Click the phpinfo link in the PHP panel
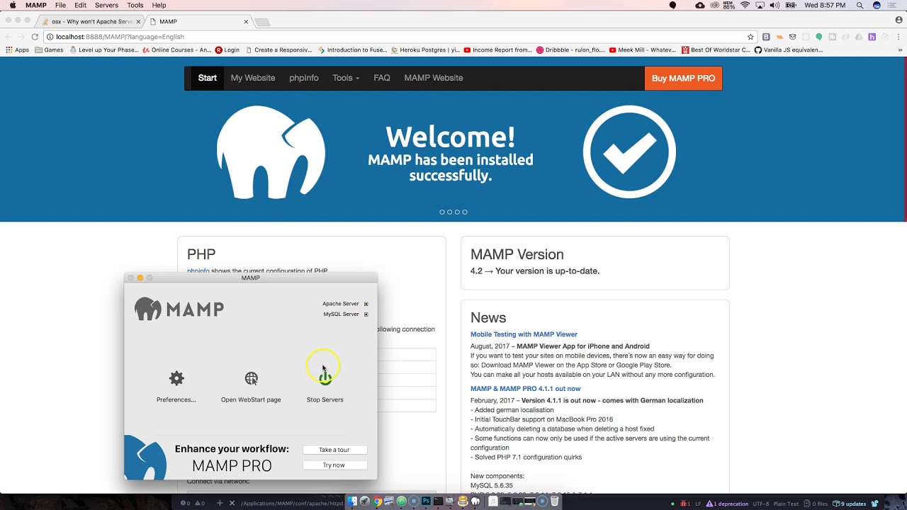Image resolution: width=907 pixels, height=510 pixels. 198,271
